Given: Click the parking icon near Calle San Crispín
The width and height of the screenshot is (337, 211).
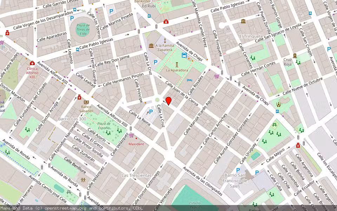Looking at the screenshot, I should tap(329, 49).
